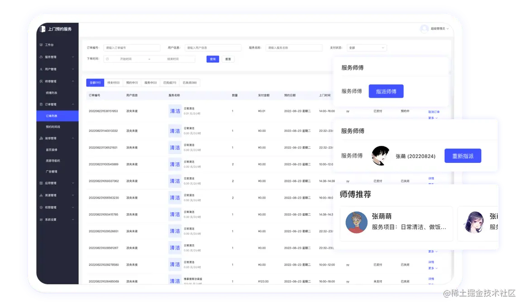Screen dimensions: 525x307
Task: Focus the 服务名称 input field
Action: (294, 48)
